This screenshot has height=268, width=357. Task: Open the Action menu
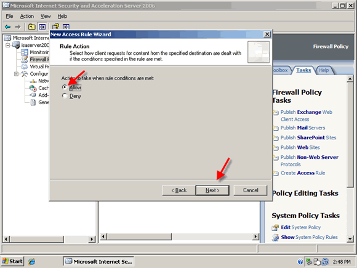[x=27, y=16]
